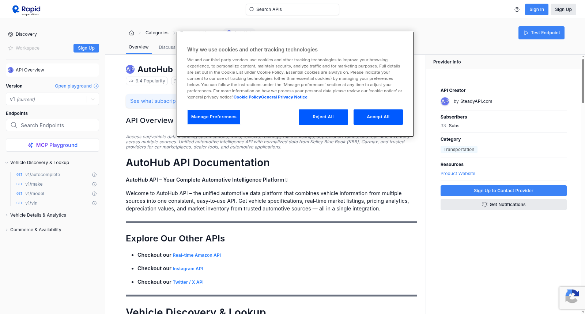
Task: Click Manage Preferences in the cookie dialog
Action: click(x=214, y=117)
